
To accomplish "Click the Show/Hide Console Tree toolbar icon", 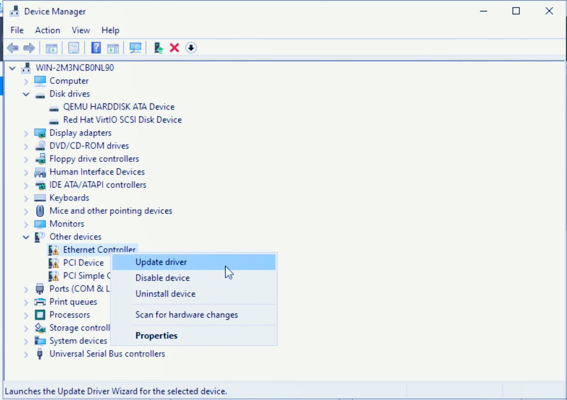I will tap(51, 48).
